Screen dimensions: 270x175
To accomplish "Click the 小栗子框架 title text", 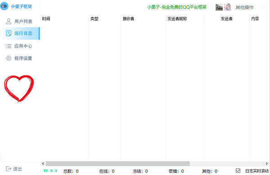I will [22, 7].
